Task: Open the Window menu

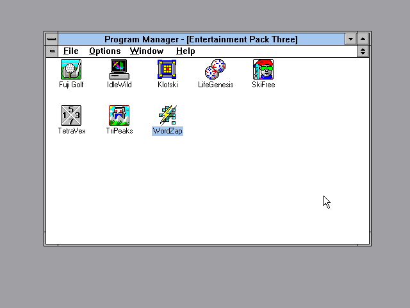Action: pos(147,51)
